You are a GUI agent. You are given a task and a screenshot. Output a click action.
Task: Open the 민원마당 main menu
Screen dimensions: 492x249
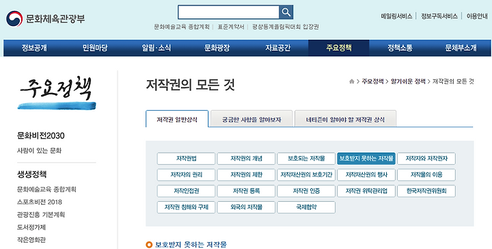click(x=95, y=48)
